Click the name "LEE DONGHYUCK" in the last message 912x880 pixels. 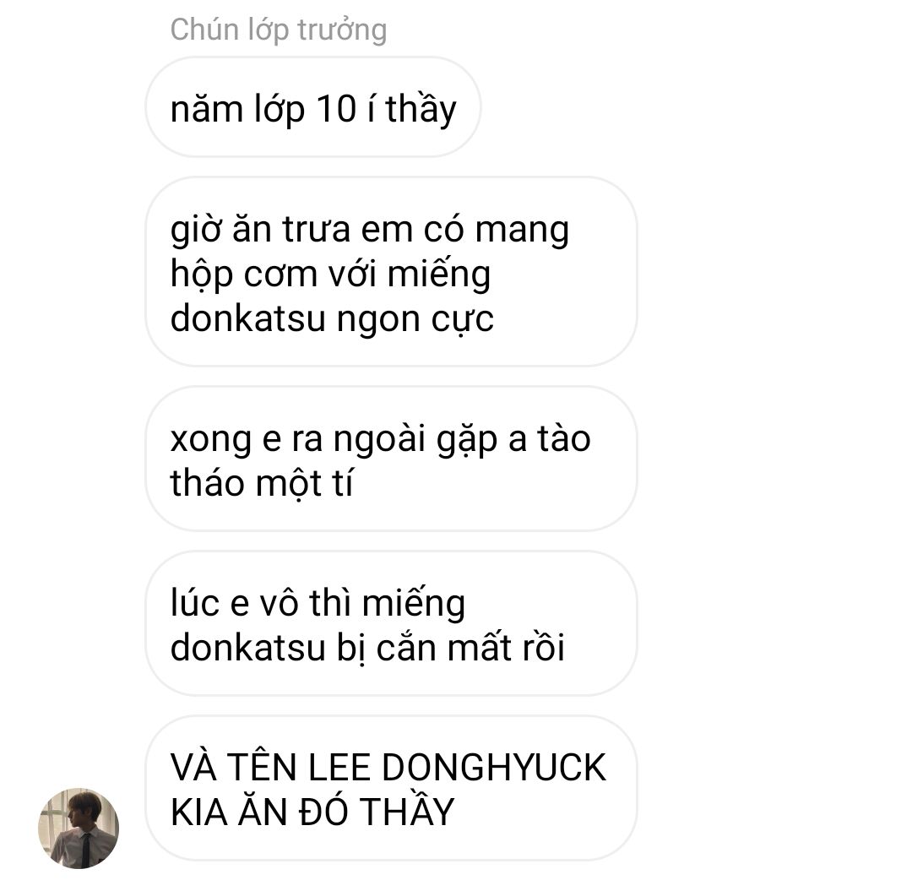click(x=457, y=767)
